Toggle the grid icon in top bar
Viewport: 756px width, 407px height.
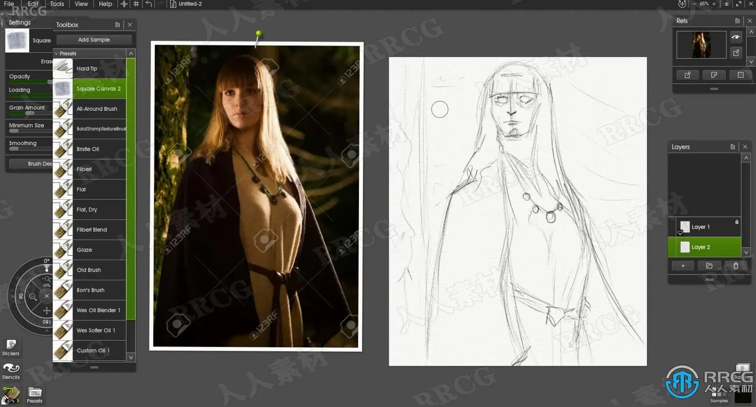pos(136,4)
